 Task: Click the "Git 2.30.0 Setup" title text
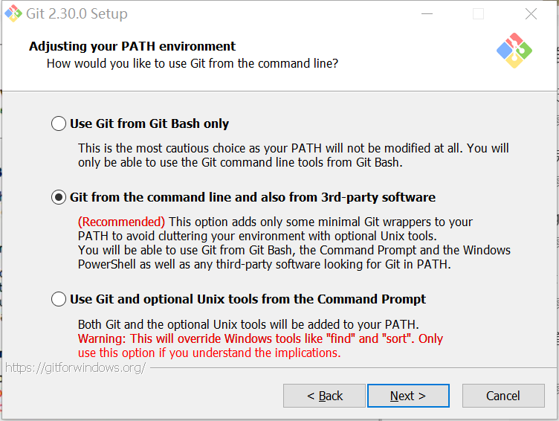tap(77, 13)
